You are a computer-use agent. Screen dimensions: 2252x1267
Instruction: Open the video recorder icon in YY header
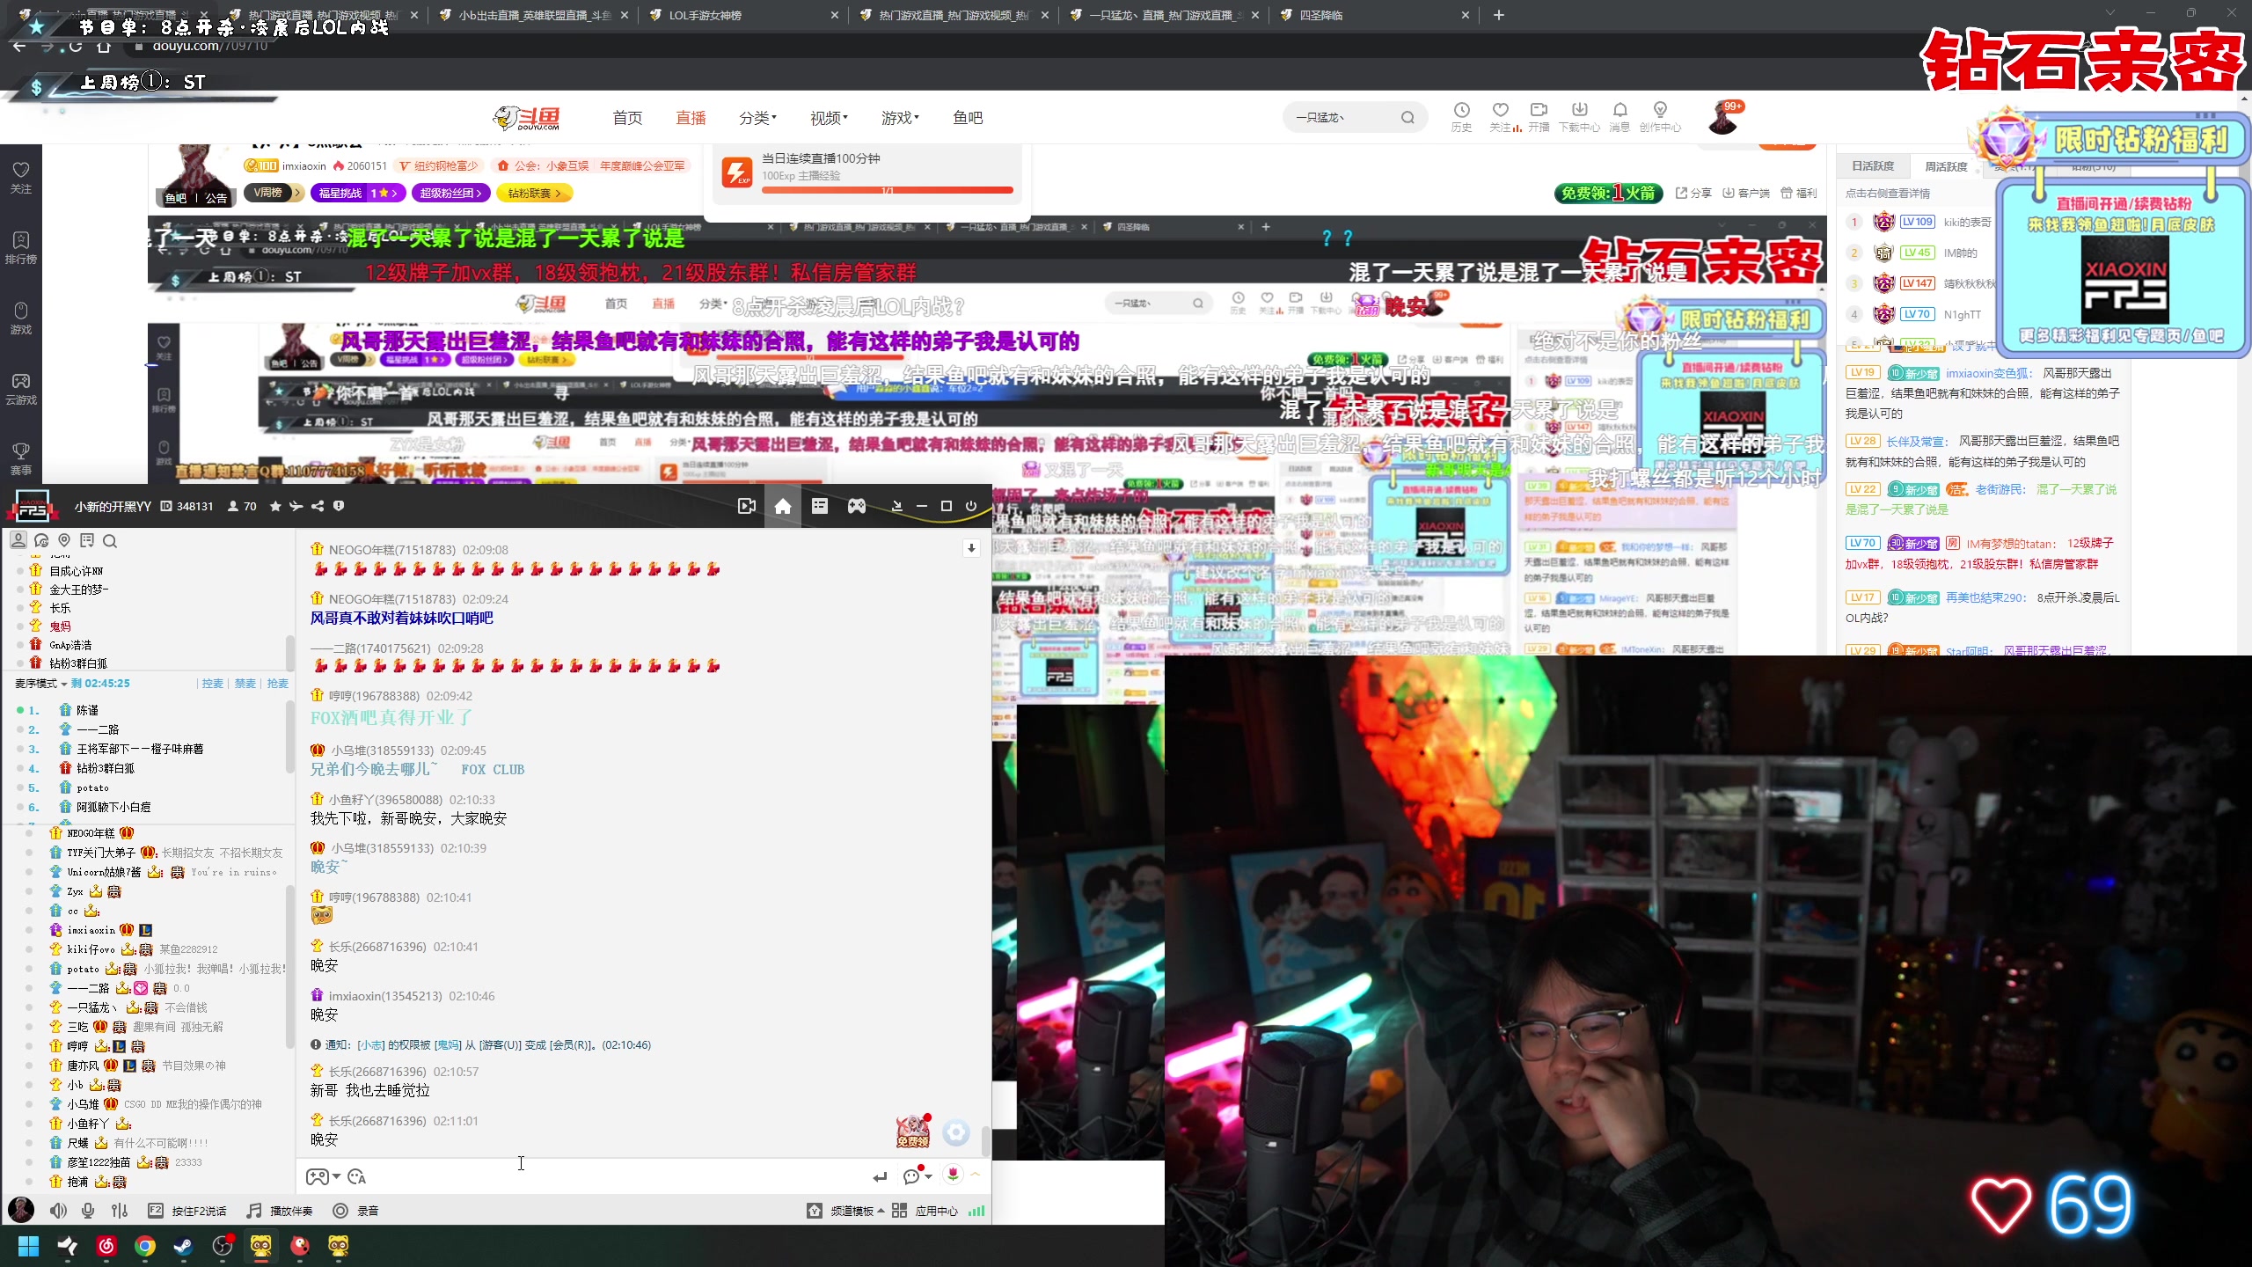[746, 506]
